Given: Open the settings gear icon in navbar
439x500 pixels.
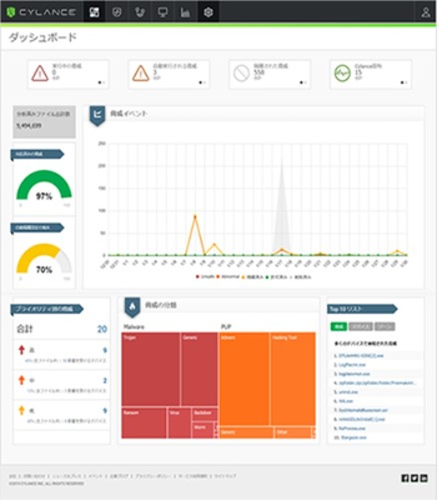Looking at the screenshot, I should [209, 13].
